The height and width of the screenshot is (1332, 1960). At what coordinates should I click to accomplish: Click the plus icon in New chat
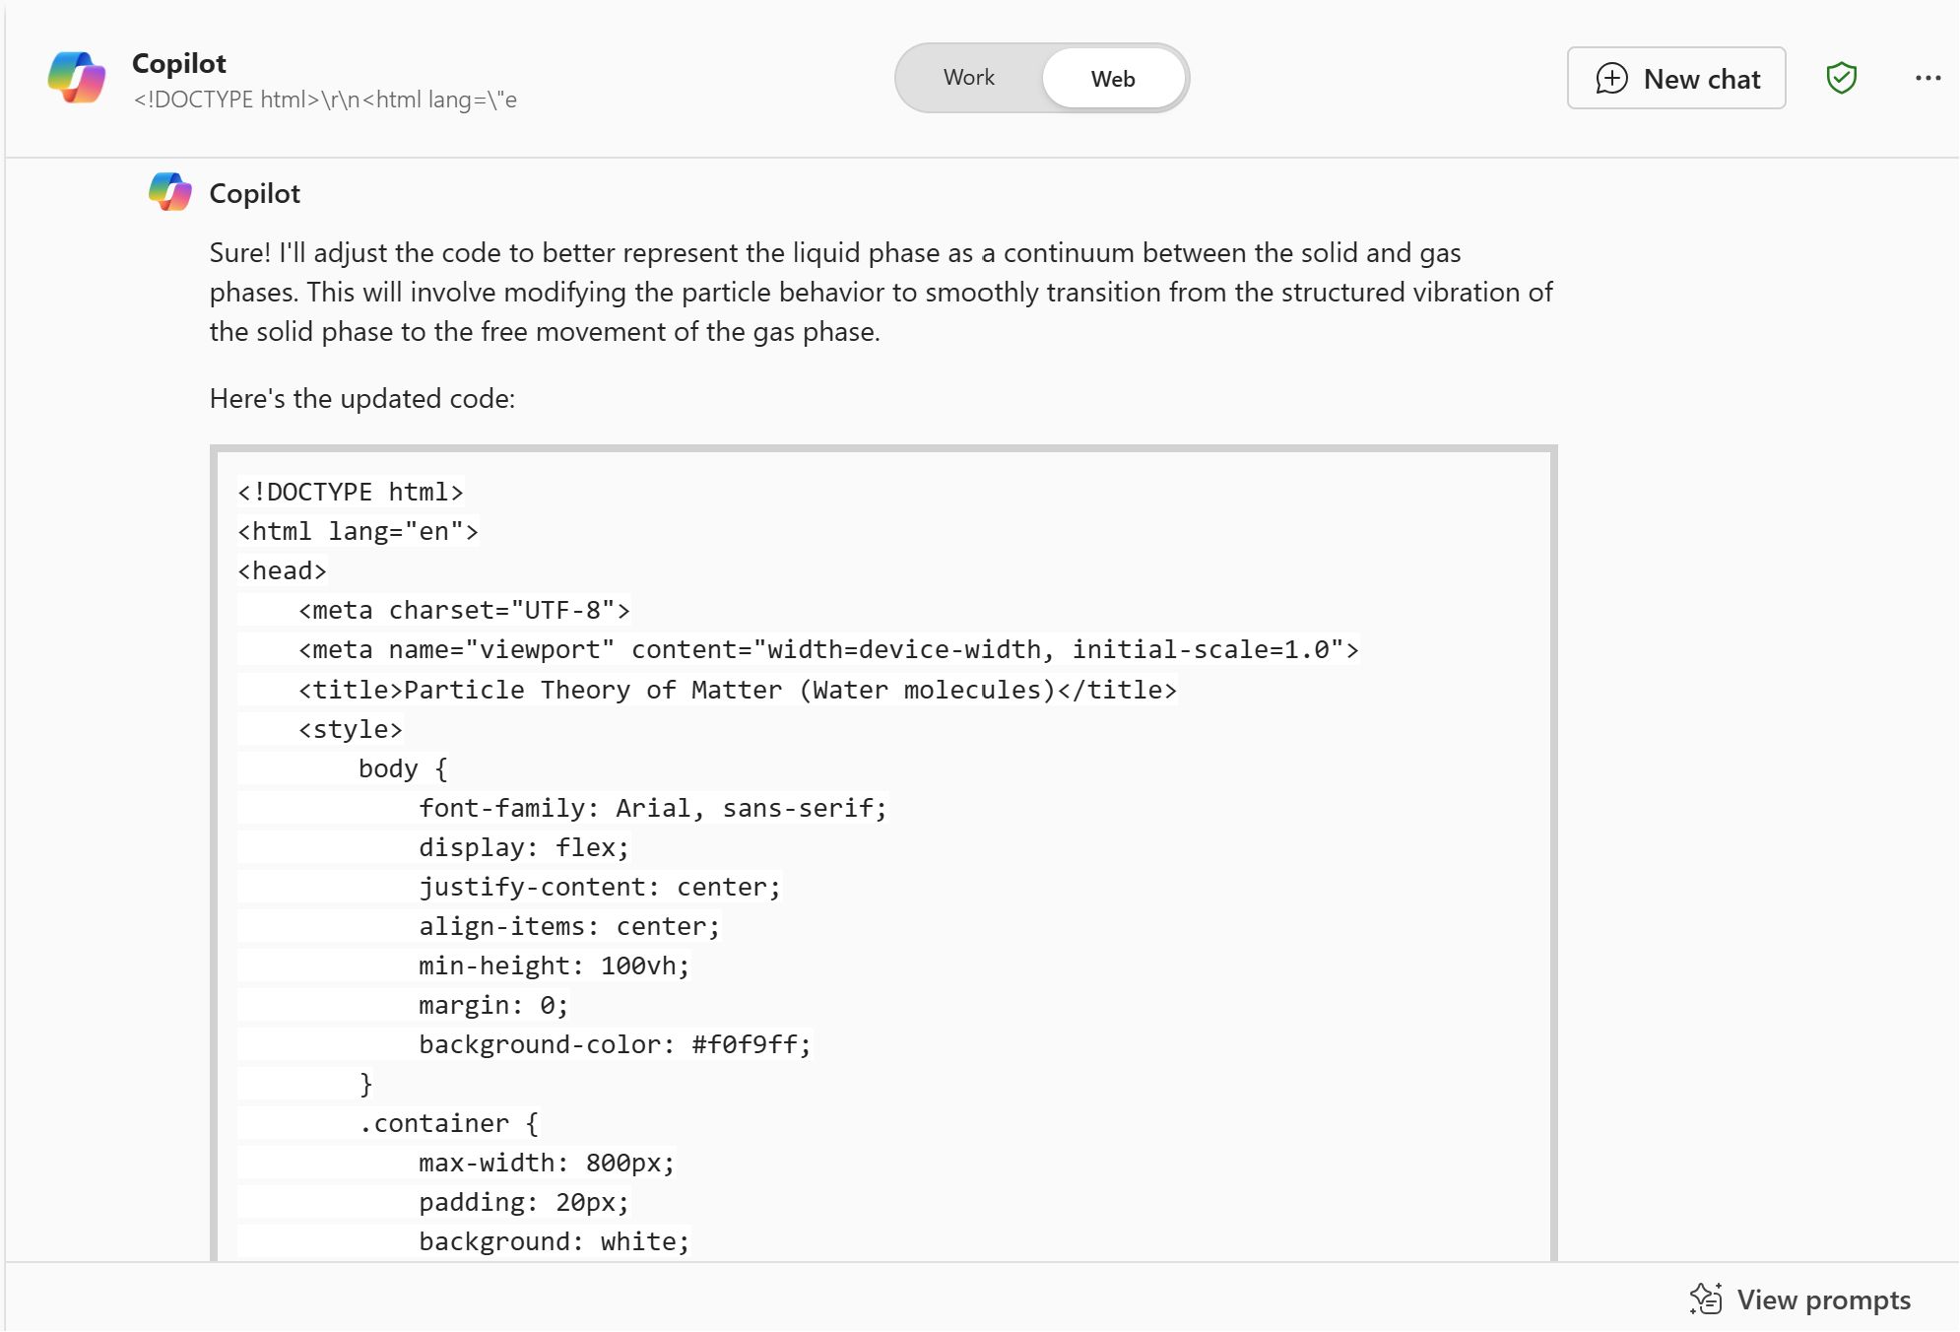[x=1611, y=78]
